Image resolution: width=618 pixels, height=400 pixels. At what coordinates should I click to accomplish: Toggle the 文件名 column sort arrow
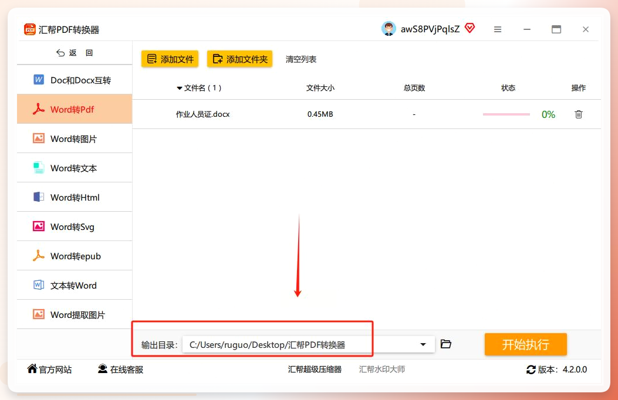(180, 88)
